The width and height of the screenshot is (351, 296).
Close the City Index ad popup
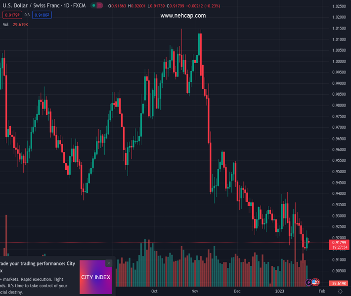tap(109, 263)
